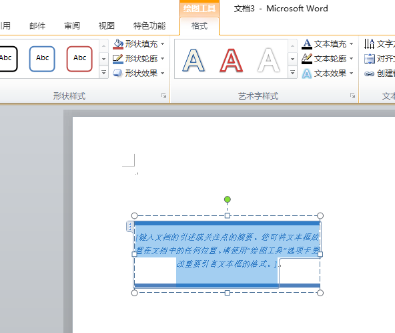Click the top-right corner sizing handle
The image size is (395, 333).
tap(320, 215)
